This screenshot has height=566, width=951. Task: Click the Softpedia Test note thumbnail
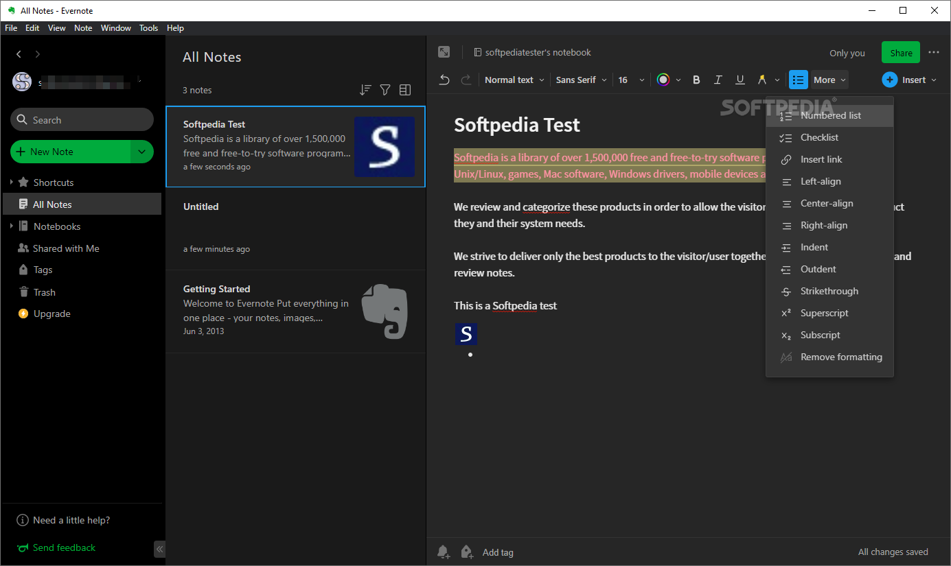tap(385, 147)
